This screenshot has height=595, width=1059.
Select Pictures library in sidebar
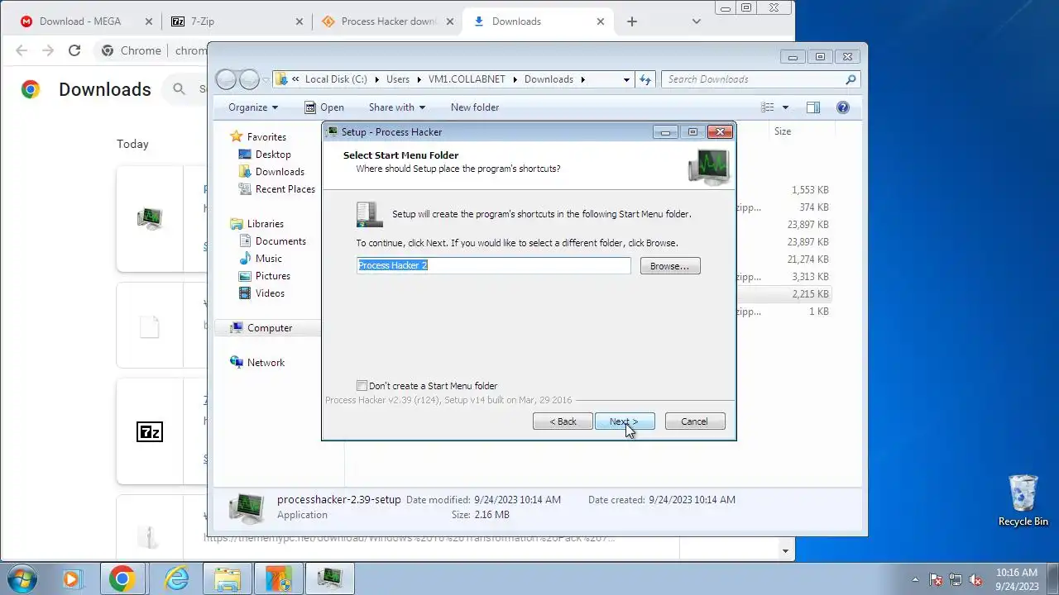pyautogui.click(x=272, y=276)
